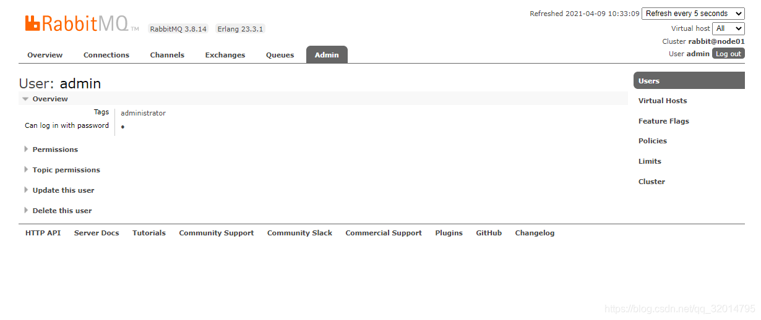Click the 'User admin' text beside Log out
The image size is (761, 320).
click(689, 54)
